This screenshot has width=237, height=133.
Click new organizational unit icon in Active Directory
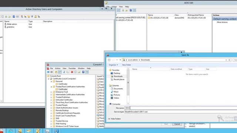[x=29, y=17]
